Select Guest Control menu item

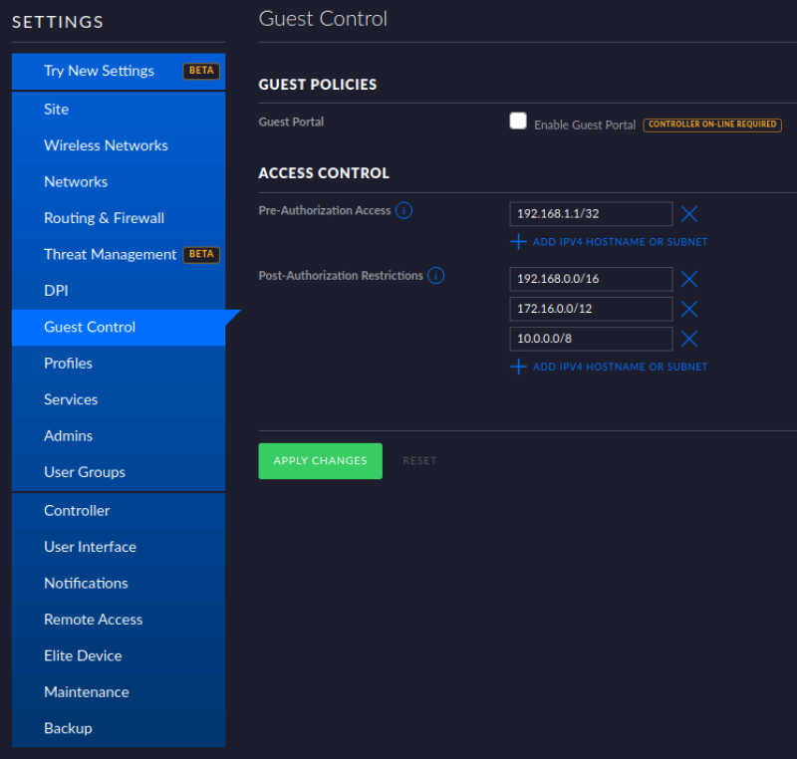point(119,327)
